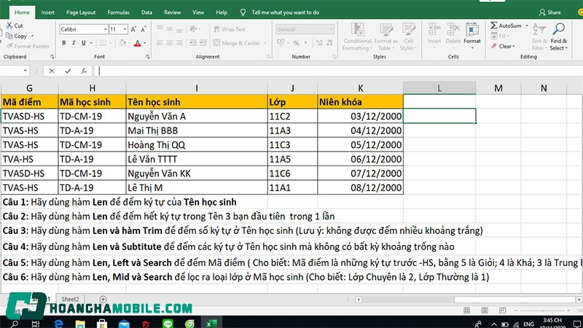Select cell containing Nguyễn Văn A

[195, 115]
